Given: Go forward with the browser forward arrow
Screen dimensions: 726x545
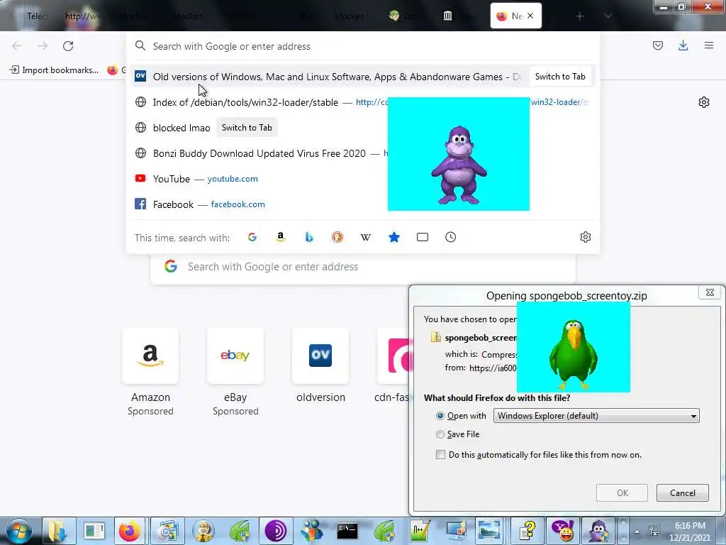Looking at the screenshot, I should 43,46.
